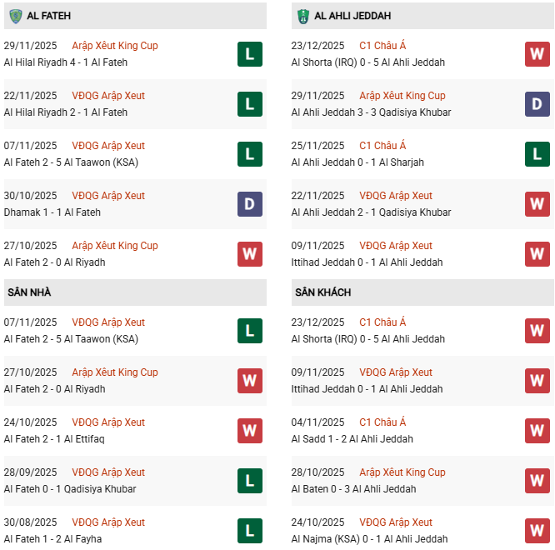Click the D badge for Dhamak 1-1 Al Fateh
Screen dimensions: 555x550
coord(250,204)
